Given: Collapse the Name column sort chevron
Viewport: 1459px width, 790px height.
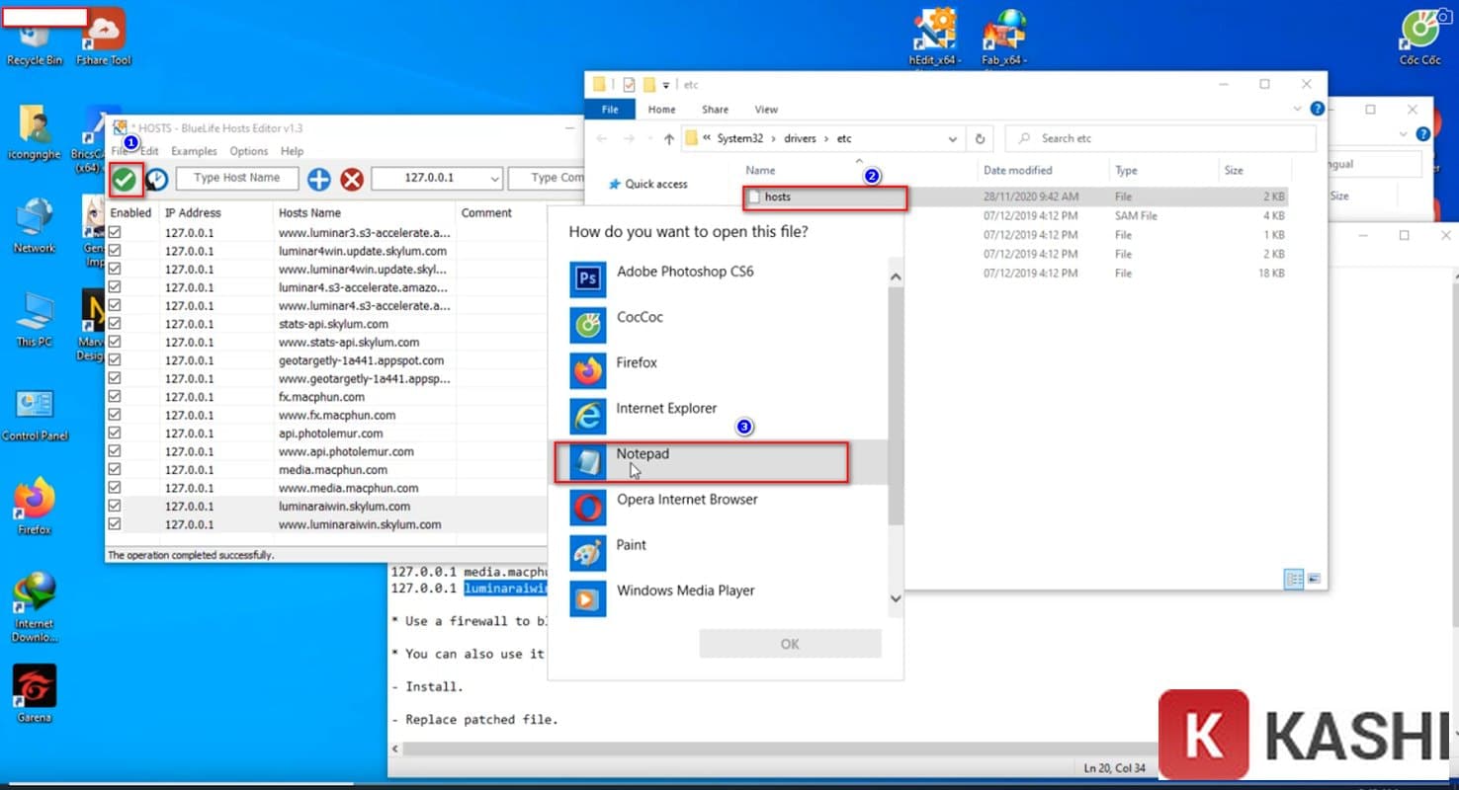Looking at the screenshot, I should pyautogui.click(x=858, y=160).
